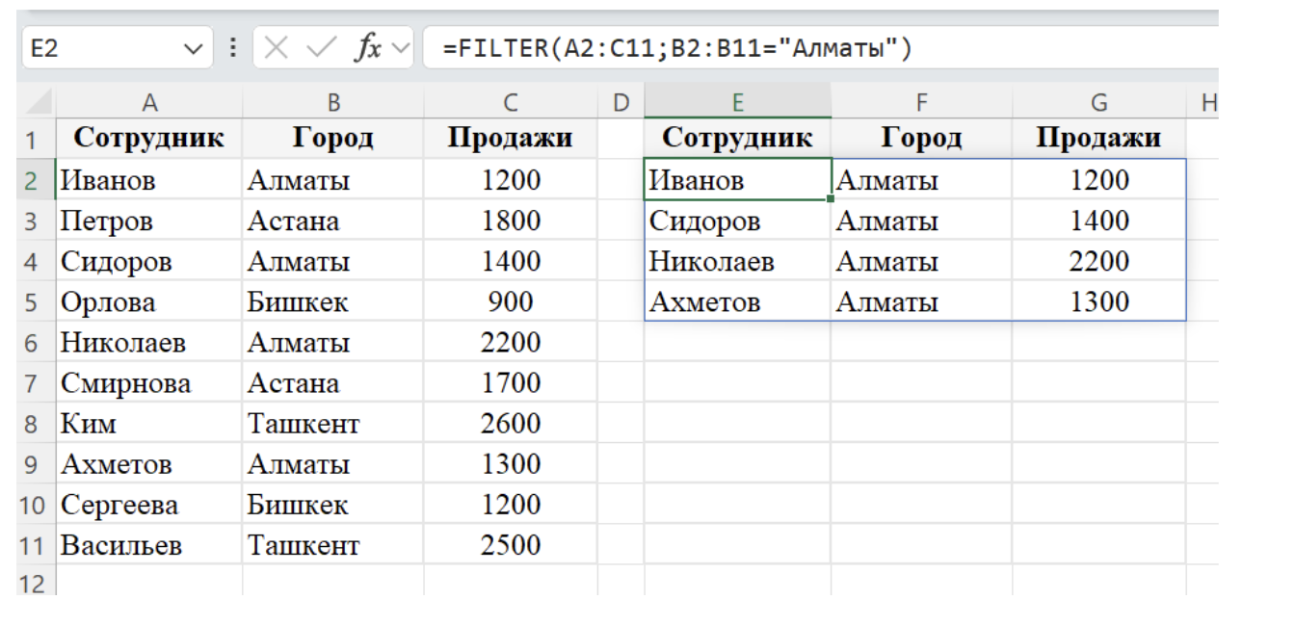Screen dimensions: 1295x626
Task: Click the three-dot formula bar resize handle
Action: click(232, 48)
